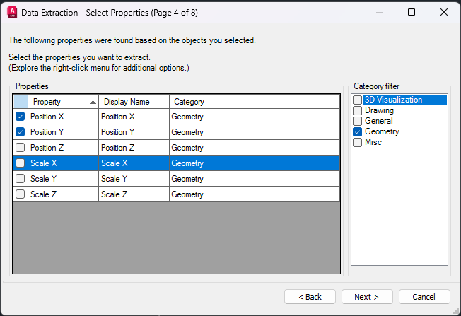Click the select-all header cell in the Properties table
Viewport: 461px width, 316px height.
click(21, 102)
